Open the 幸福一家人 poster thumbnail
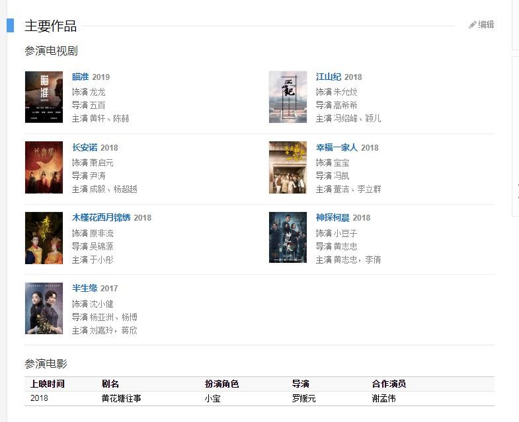This screenshot has width=519, height=422. [288, 167]
